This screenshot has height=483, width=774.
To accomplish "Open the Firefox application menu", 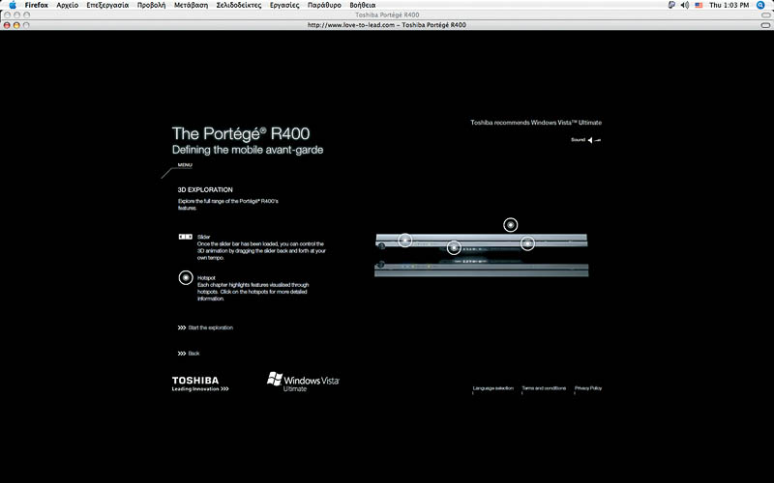I will coord(37,5).
